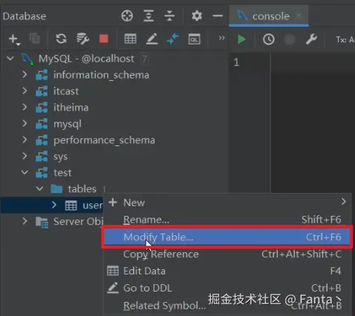Viewport: 355px width, 316px height.
Task: Hide the Database panel with minus icon
Action: tap(218, 16)
